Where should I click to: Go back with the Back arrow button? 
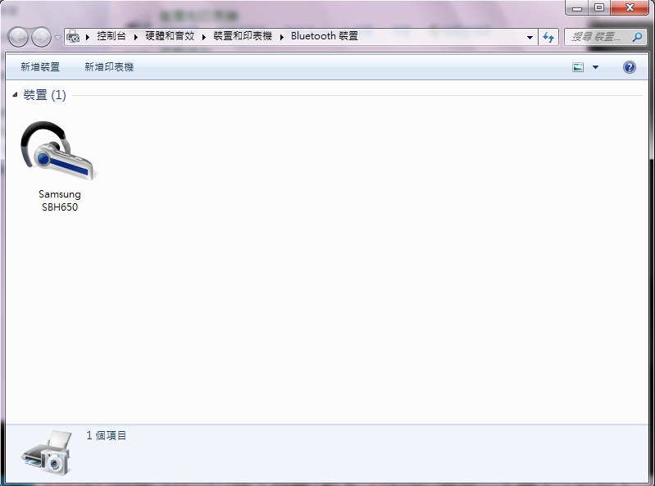(18, 37)
